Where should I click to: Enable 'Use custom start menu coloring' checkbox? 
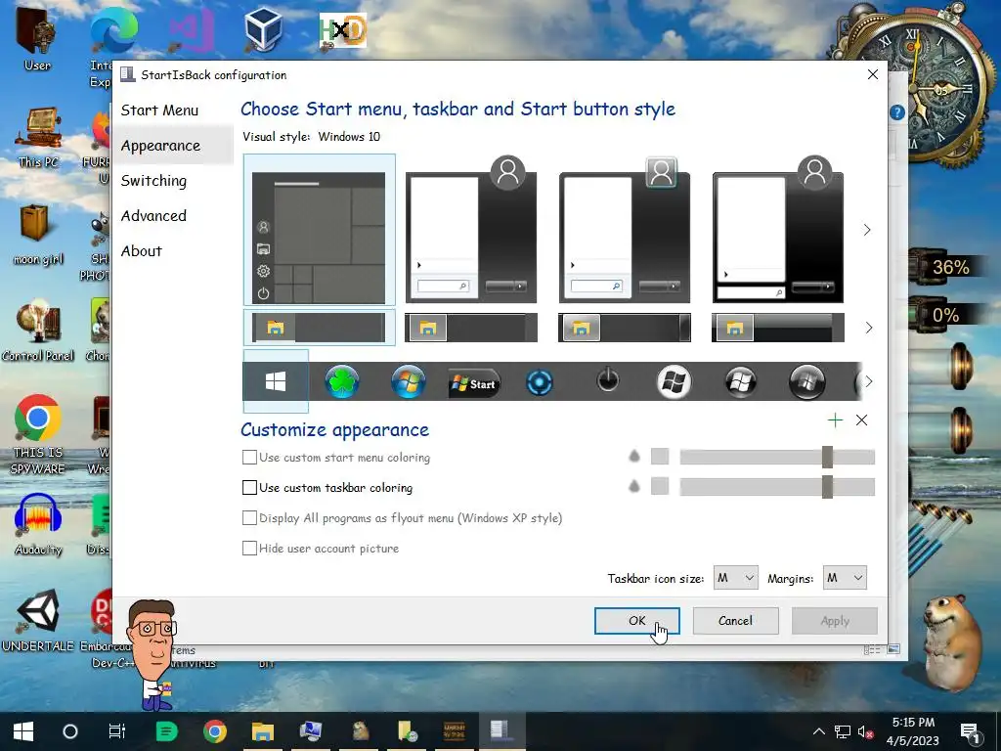(249, 458)
